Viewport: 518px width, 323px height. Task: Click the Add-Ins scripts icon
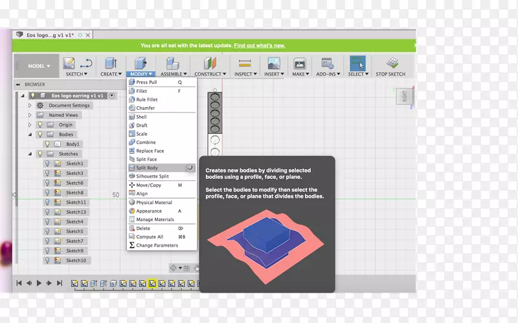point(328,63)
